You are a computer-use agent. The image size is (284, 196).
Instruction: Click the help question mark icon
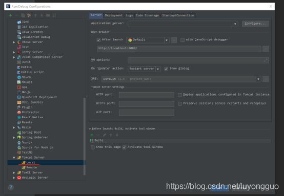[x=11, y=187]
